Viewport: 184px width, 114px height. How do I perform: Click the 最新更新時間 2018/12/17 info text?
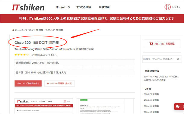(x=38, y=63)
